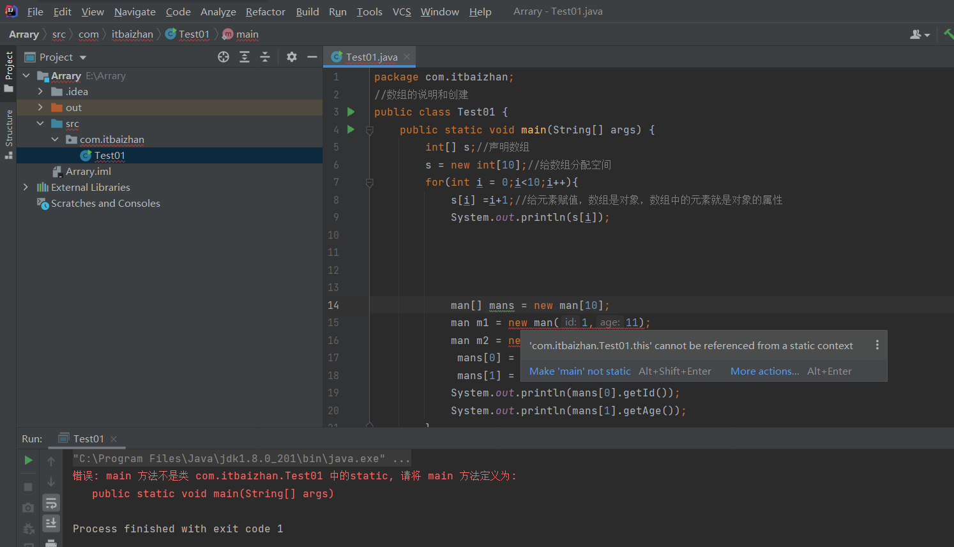This screenshot has height=547, width=954.
Task: Click the dump threads camera icon
Action: pyautogui.click(x=28, y=507)
